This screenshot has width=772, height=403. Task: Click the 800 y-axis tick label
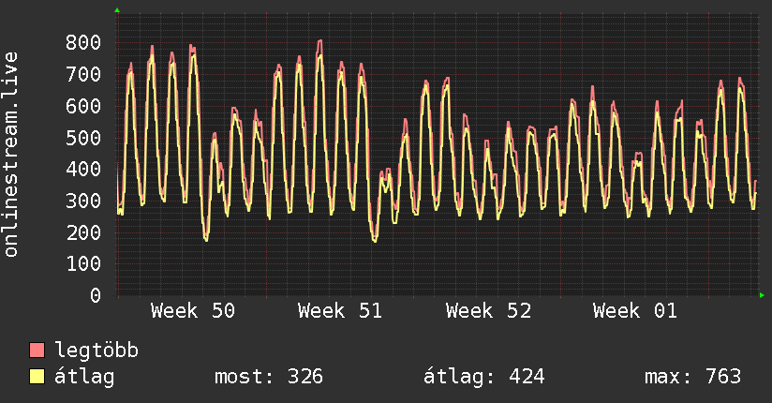click(x=84, y=42)
